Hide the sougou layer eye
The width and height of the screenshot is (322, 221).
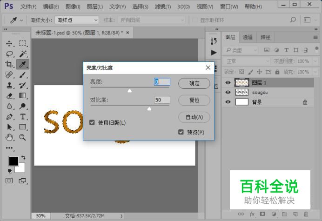(228, 92)
